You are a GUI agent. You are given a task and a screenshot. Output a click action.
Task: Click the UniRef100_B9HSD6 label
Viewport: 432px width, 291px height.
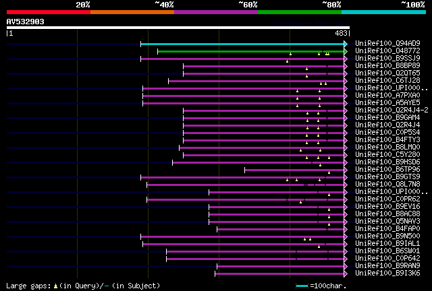point(387,162)
